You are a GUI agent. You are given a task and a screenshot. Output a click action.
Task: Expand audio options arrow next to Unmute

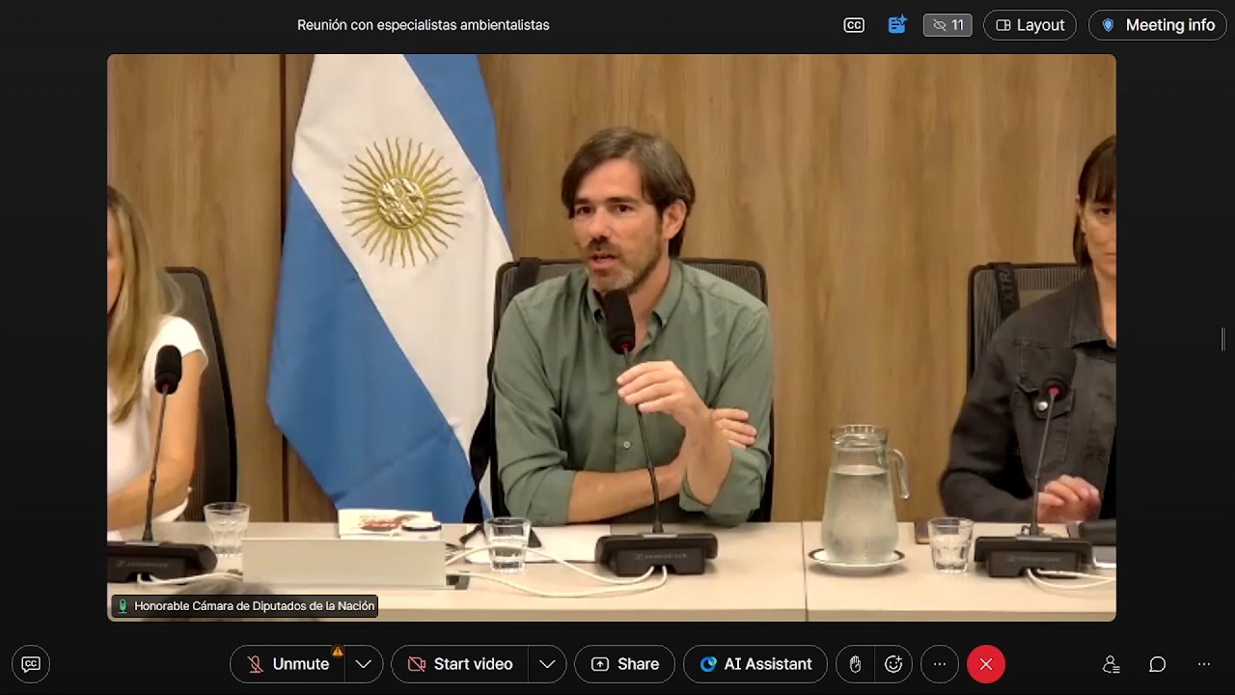click(364, 664)
